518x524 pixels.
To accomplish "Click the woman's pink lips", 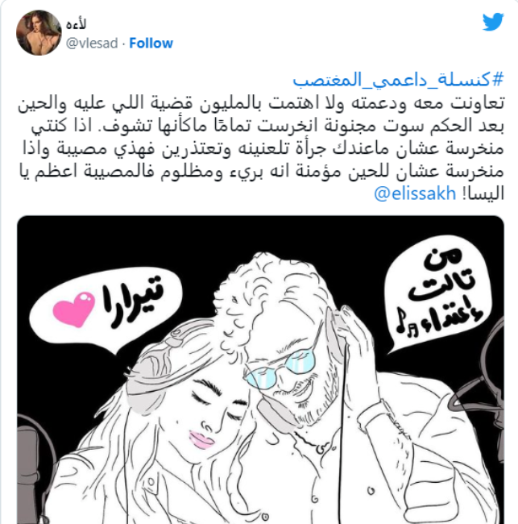I will [x=201, y=440].
